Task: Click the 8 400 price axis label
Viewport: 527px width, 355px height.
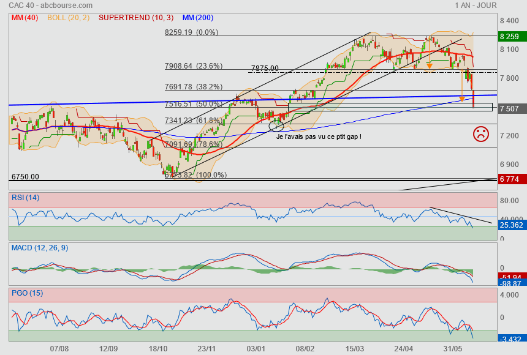Action: click(509, 20)
